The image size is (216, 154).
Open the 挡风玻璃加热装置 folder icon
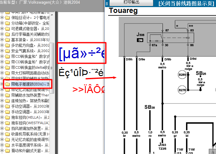click(x=7, y=128)
